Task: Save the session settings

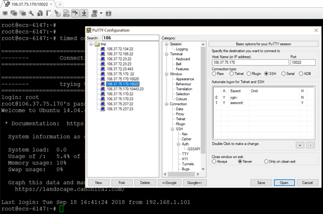Action: pyautogui.click(x=261, y=183)
